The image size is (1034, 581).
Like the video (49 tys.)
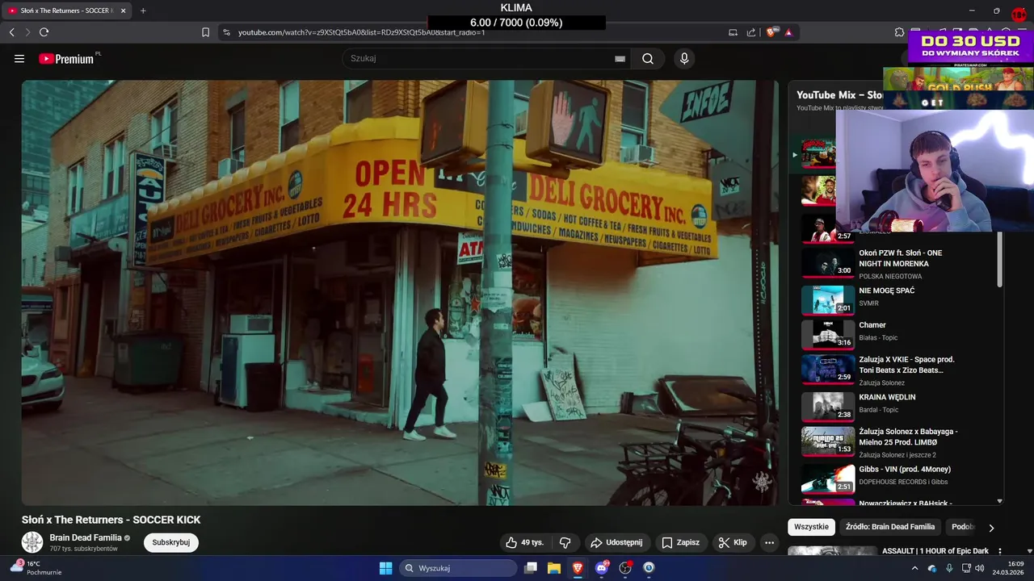tap(524, 542)
